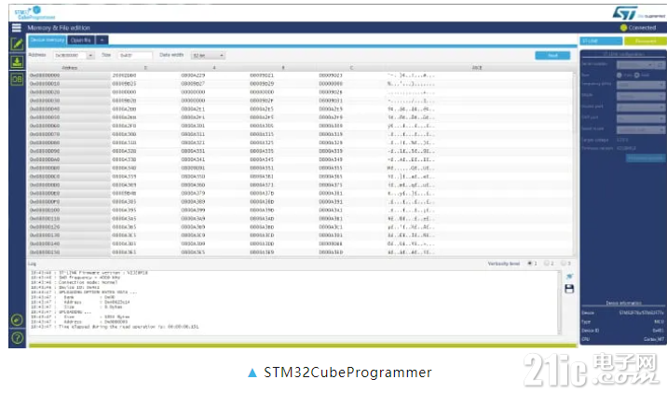This screenshot has height=393, width=667.
Task: Select the second Port radio option
Action: 637,75
